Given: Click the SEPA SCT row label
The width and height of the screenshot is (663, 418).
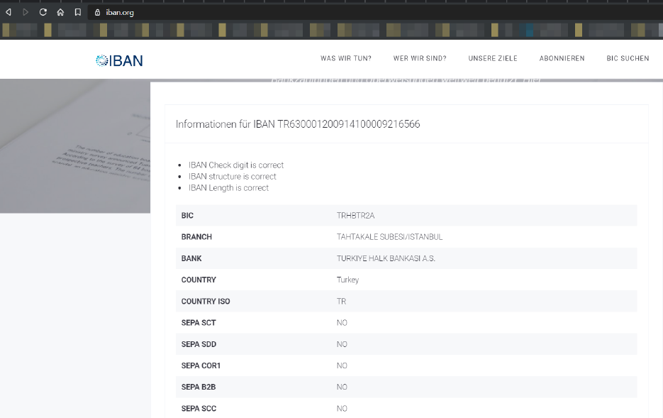Looking at the screenshot, I should [199, 323].
